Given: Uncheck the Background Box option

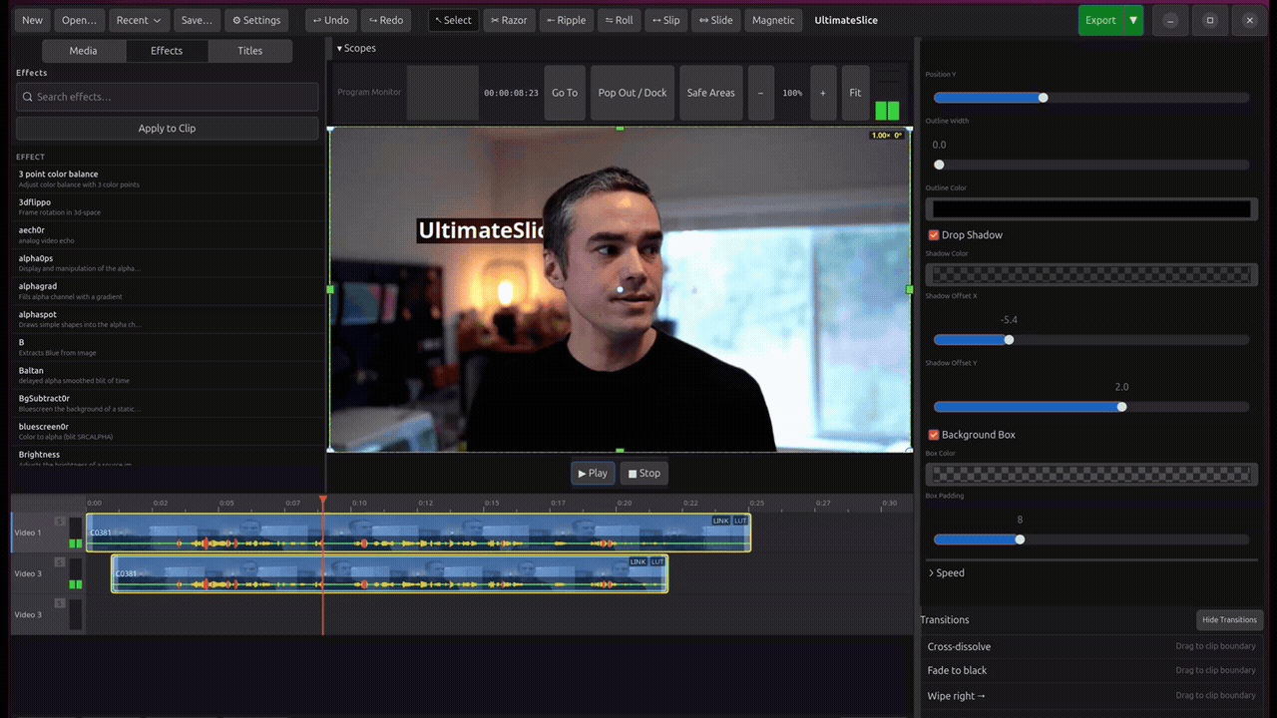Looking at the screenshot, I should pyautogui.click(x=934, y=435).
